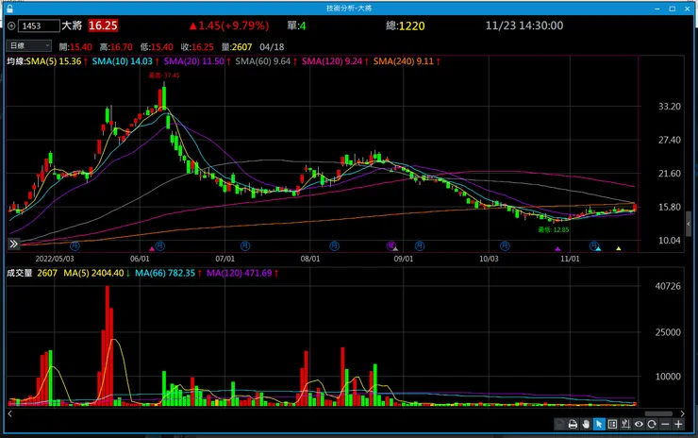Click the circled plus icon beside stock code
Viewport: 698px width, 438px height.
(11, 25)
